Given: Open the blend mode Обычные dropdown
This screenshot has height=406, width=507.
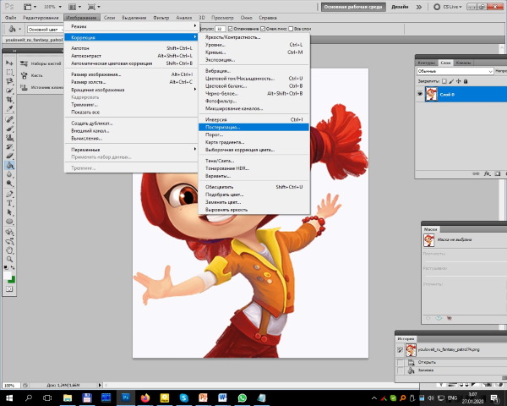Looking at the screenshot, I should 455,71.
